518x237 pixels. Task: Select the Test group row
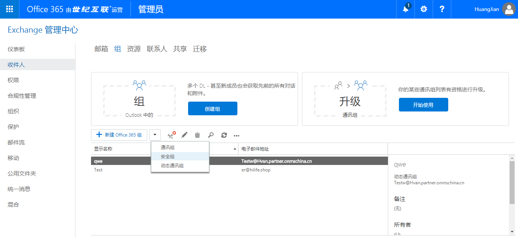(x=239, y=170)
